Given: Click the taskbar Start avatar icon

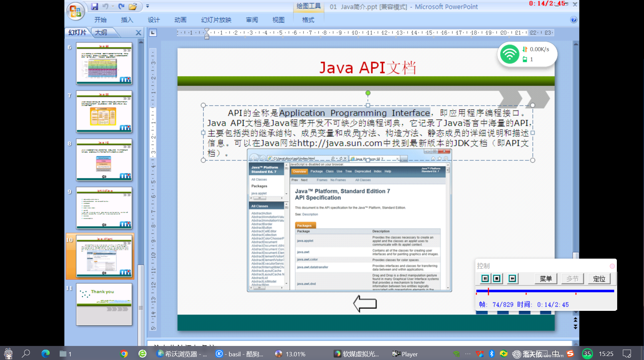Looking at the screenshot, I should [8, 354].
